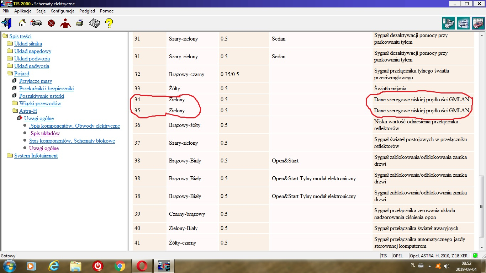Collapse the Astra-H folder

click(x=15, y=111)
